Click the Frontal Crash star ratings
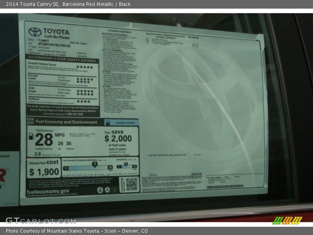 tap(85, 80)
